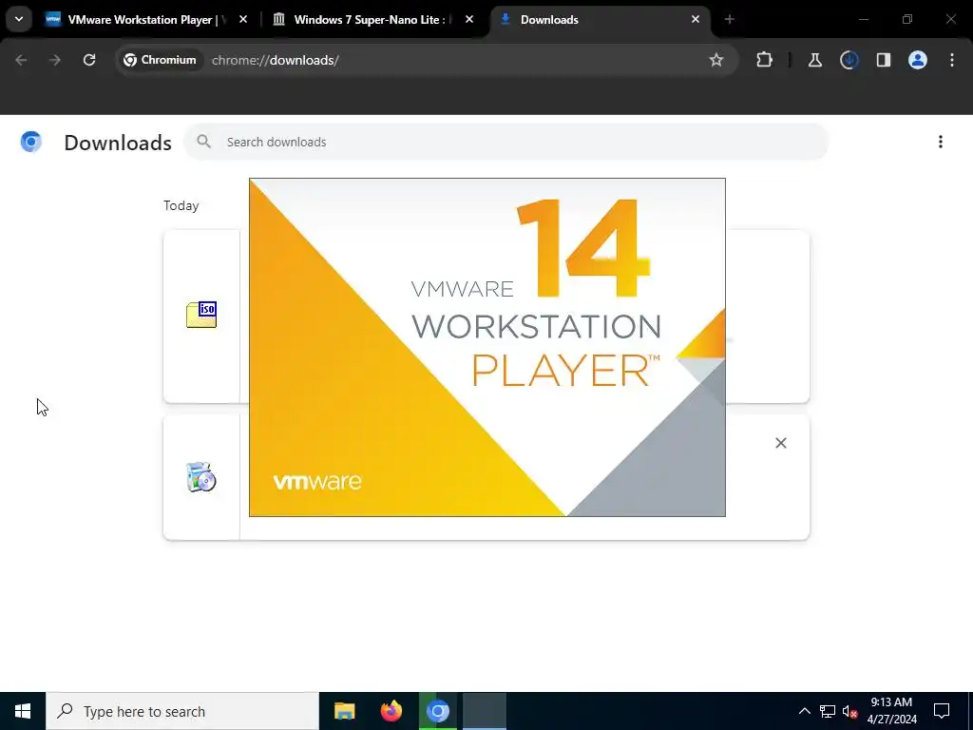
Task: Click the Search downloads field
Action: [x=506, y=143]
